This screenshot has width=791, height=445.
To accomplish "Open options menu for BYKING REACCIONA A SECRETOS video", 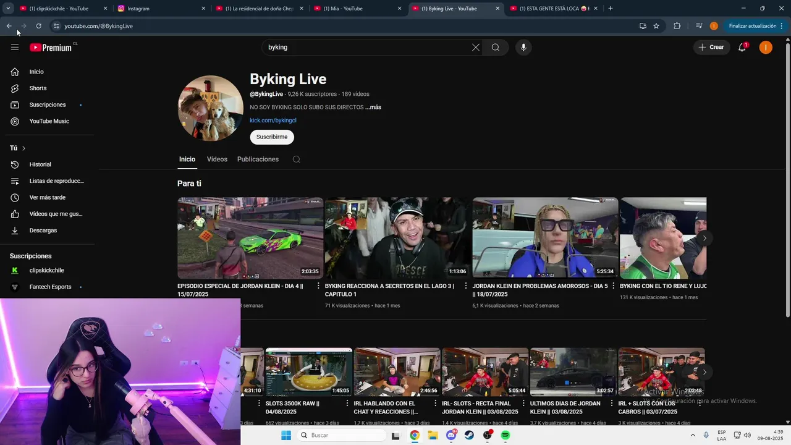I will (466, 286).
